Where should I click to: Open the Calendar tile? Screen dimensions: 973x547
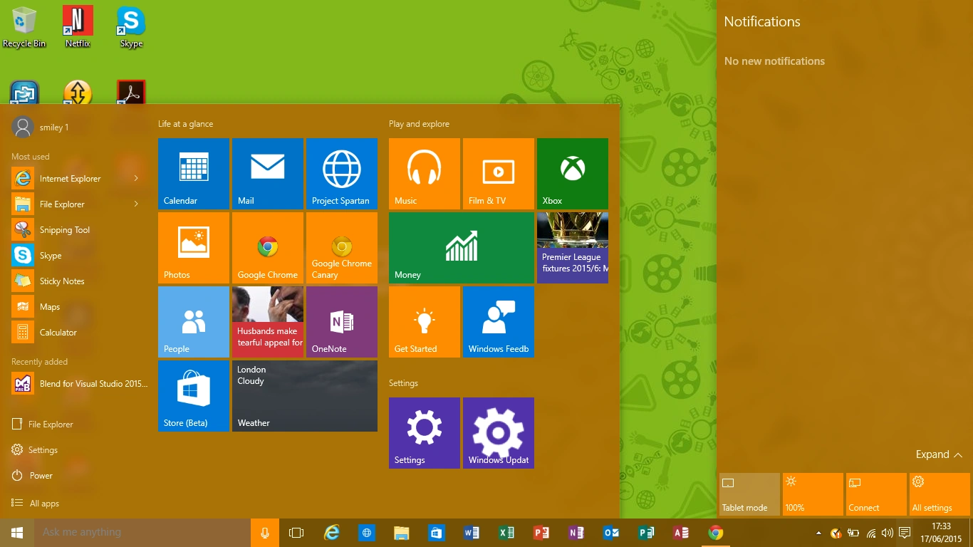194,174
